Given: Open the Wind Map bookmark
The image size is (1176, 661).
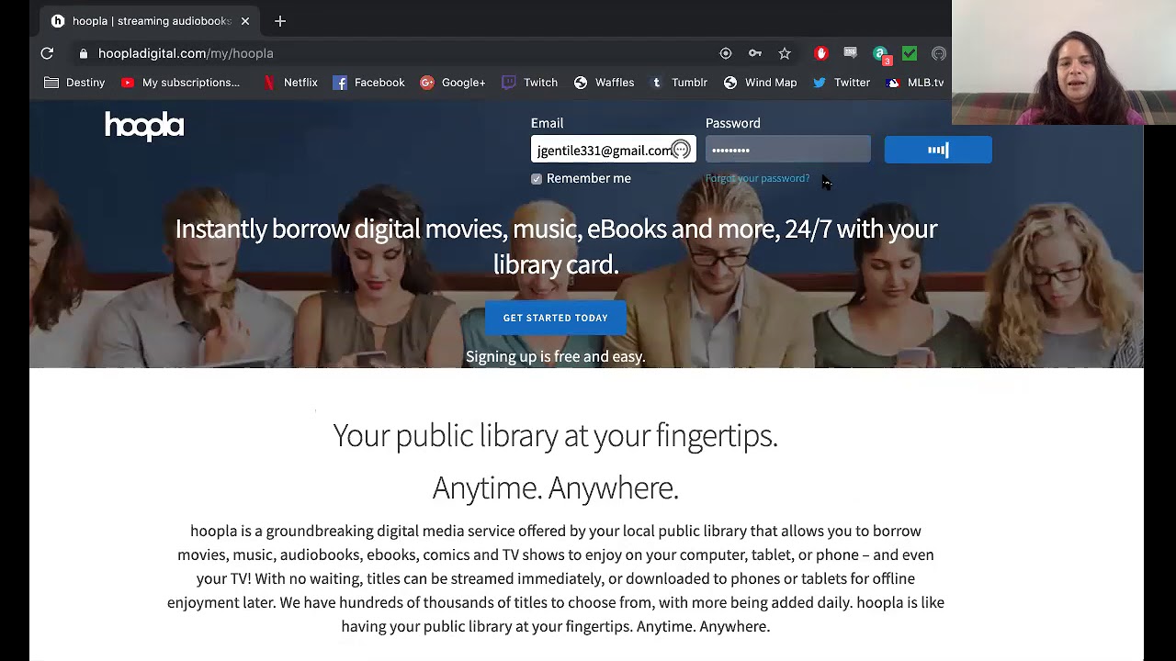Looking at the screenshot, I should pyautogui.click(x=760, y=83).
